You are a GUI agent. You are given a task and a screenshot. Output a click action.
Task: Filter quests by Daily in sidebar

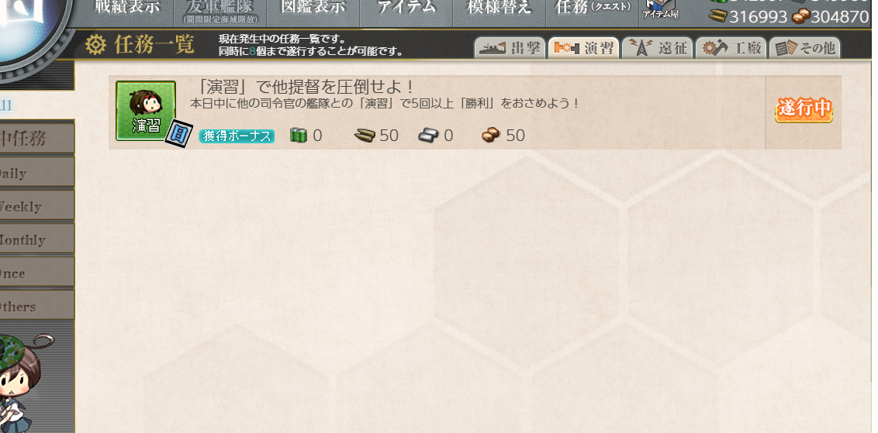point(37,172)
